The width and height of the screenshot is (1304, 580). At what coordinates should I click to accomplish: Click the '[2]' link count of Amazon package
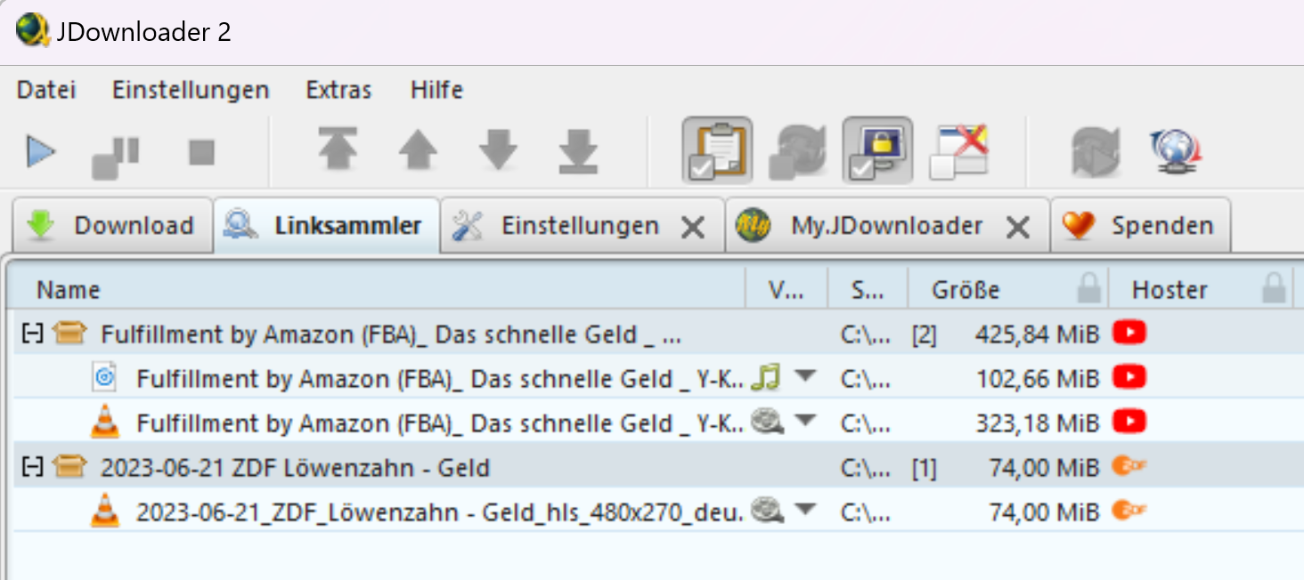click(924, 334)
